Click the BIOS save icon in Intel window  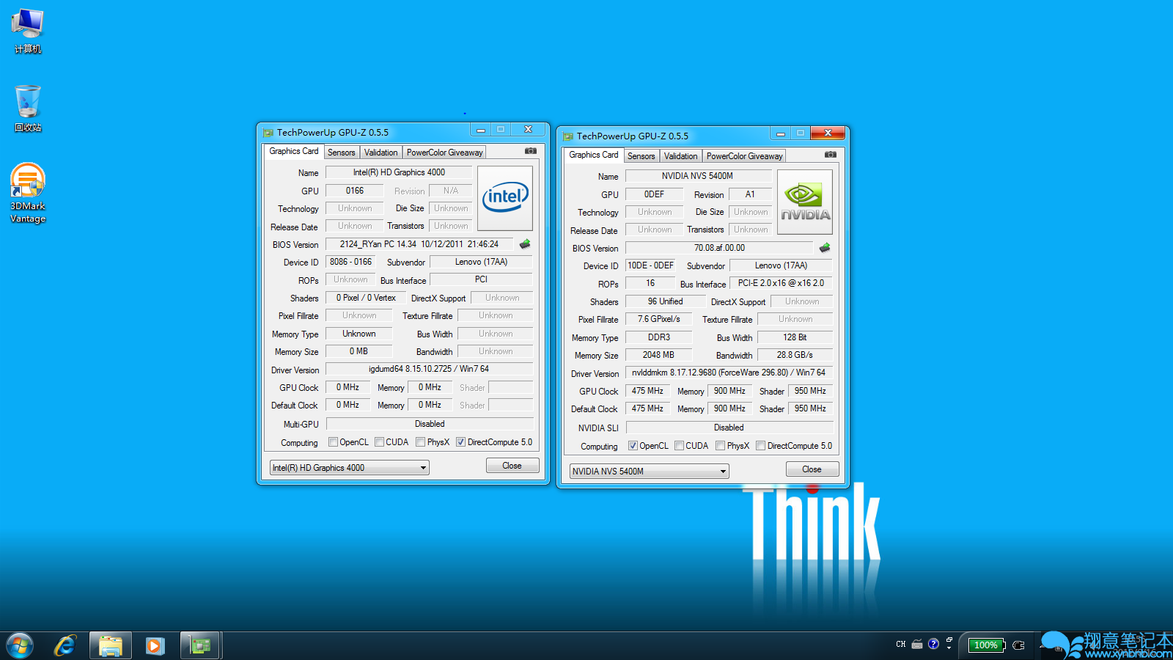(x=525, y=244)
